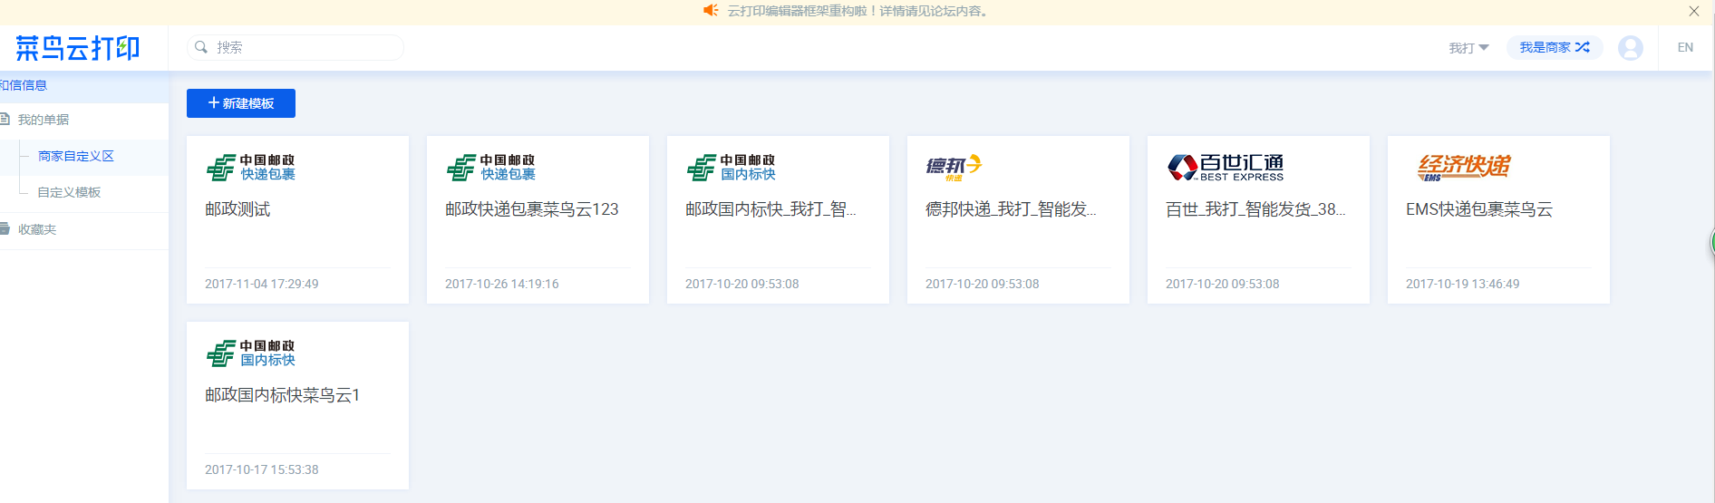1715x503 pixels.
Task: Open 邮政国内标快菜鸟云1 template title
Action: pyautogui.click(x=283, y=395)
